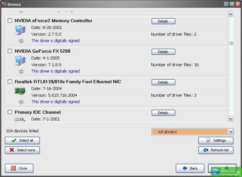Click the driver list scrollbar thumb

[x=231, y=43]
